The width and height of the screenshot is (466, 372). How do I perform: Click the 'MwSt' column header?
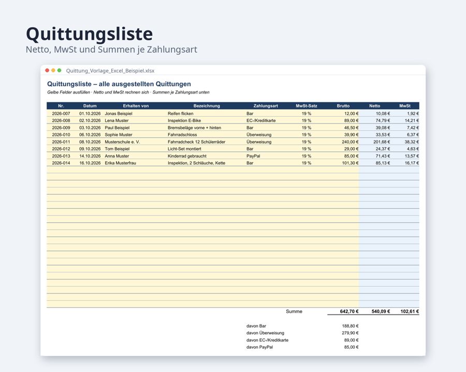(405, 106)
